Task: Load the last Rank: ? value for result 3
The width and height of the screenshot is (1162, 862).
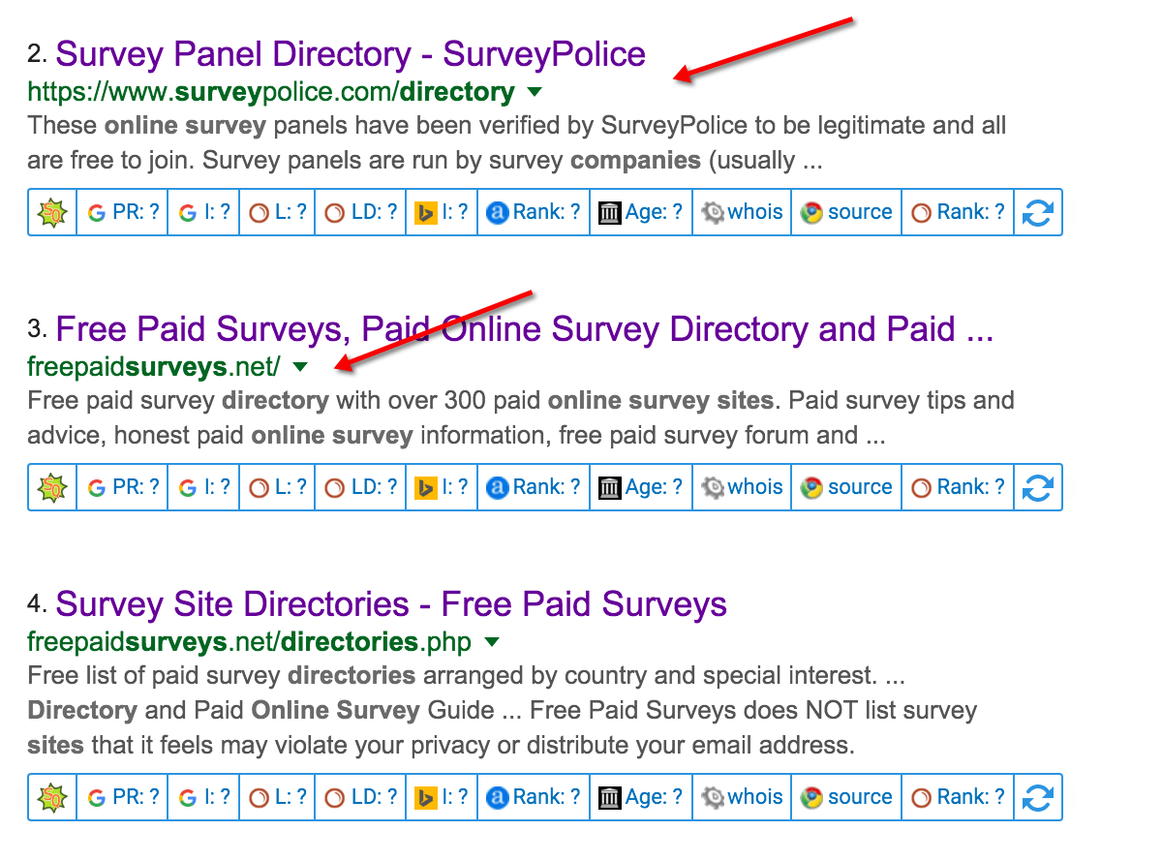Action: [958, 487]
